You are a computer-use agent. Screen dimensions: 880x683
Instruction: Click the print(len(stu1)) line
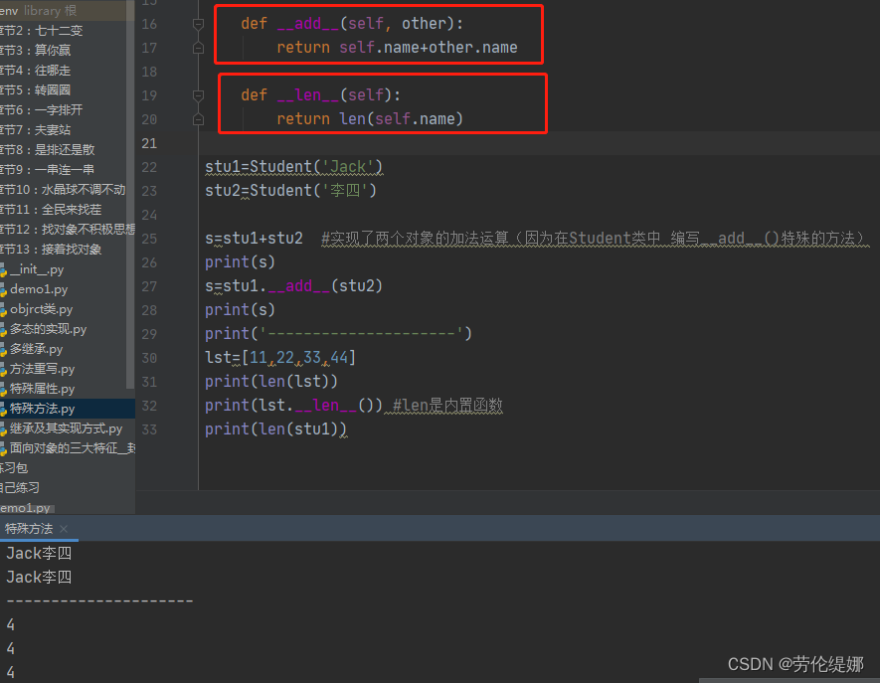tap(275, 428)
